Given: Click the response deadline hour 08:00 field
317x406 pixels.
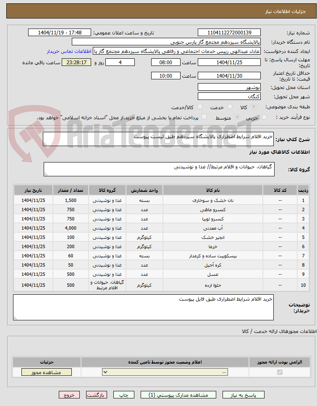Looking at the screenshot, I should coord(166,63).
